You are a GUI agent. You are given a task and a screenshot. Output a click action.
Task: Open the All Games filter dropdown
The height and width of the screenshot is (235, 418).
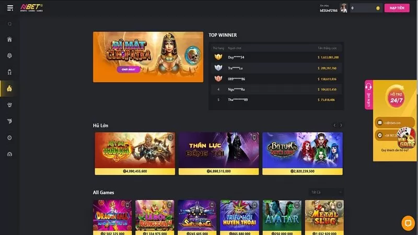pyautogui.click(x=326, y=192)
